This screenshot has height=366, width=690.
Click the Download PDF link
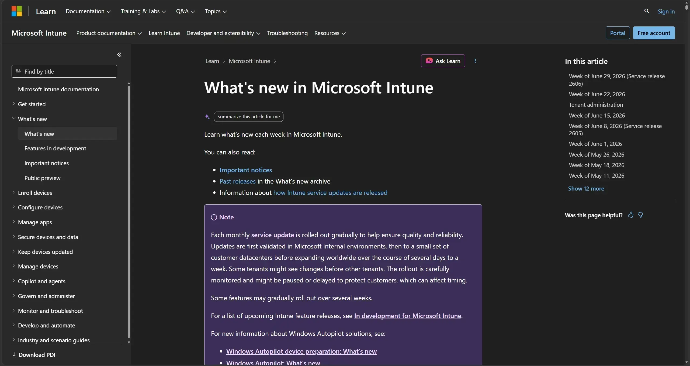pos(34,355)
